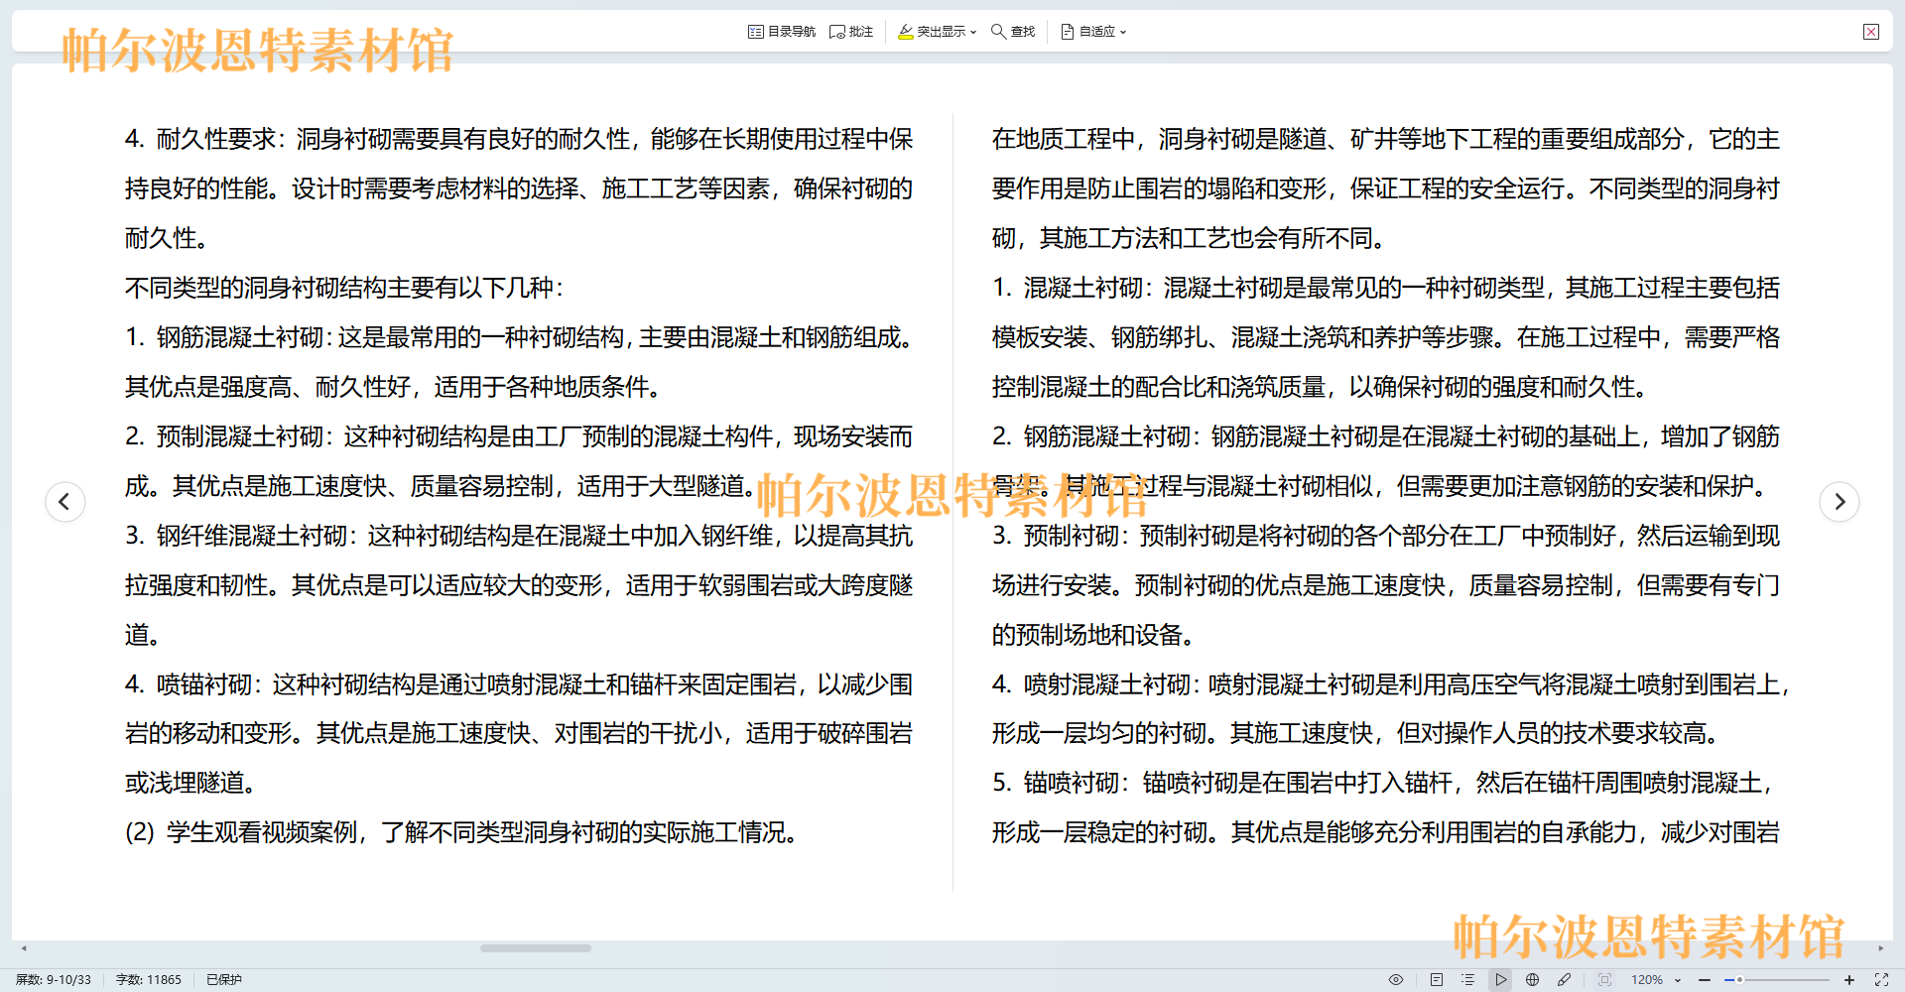Close reading mode with the X button
The image size is (1905, 992).
(1871, 32)
